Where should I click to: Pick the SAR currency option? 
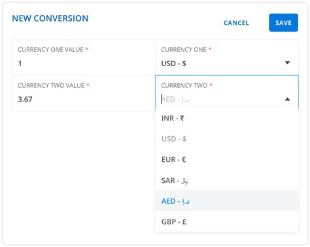coord(227,180)
